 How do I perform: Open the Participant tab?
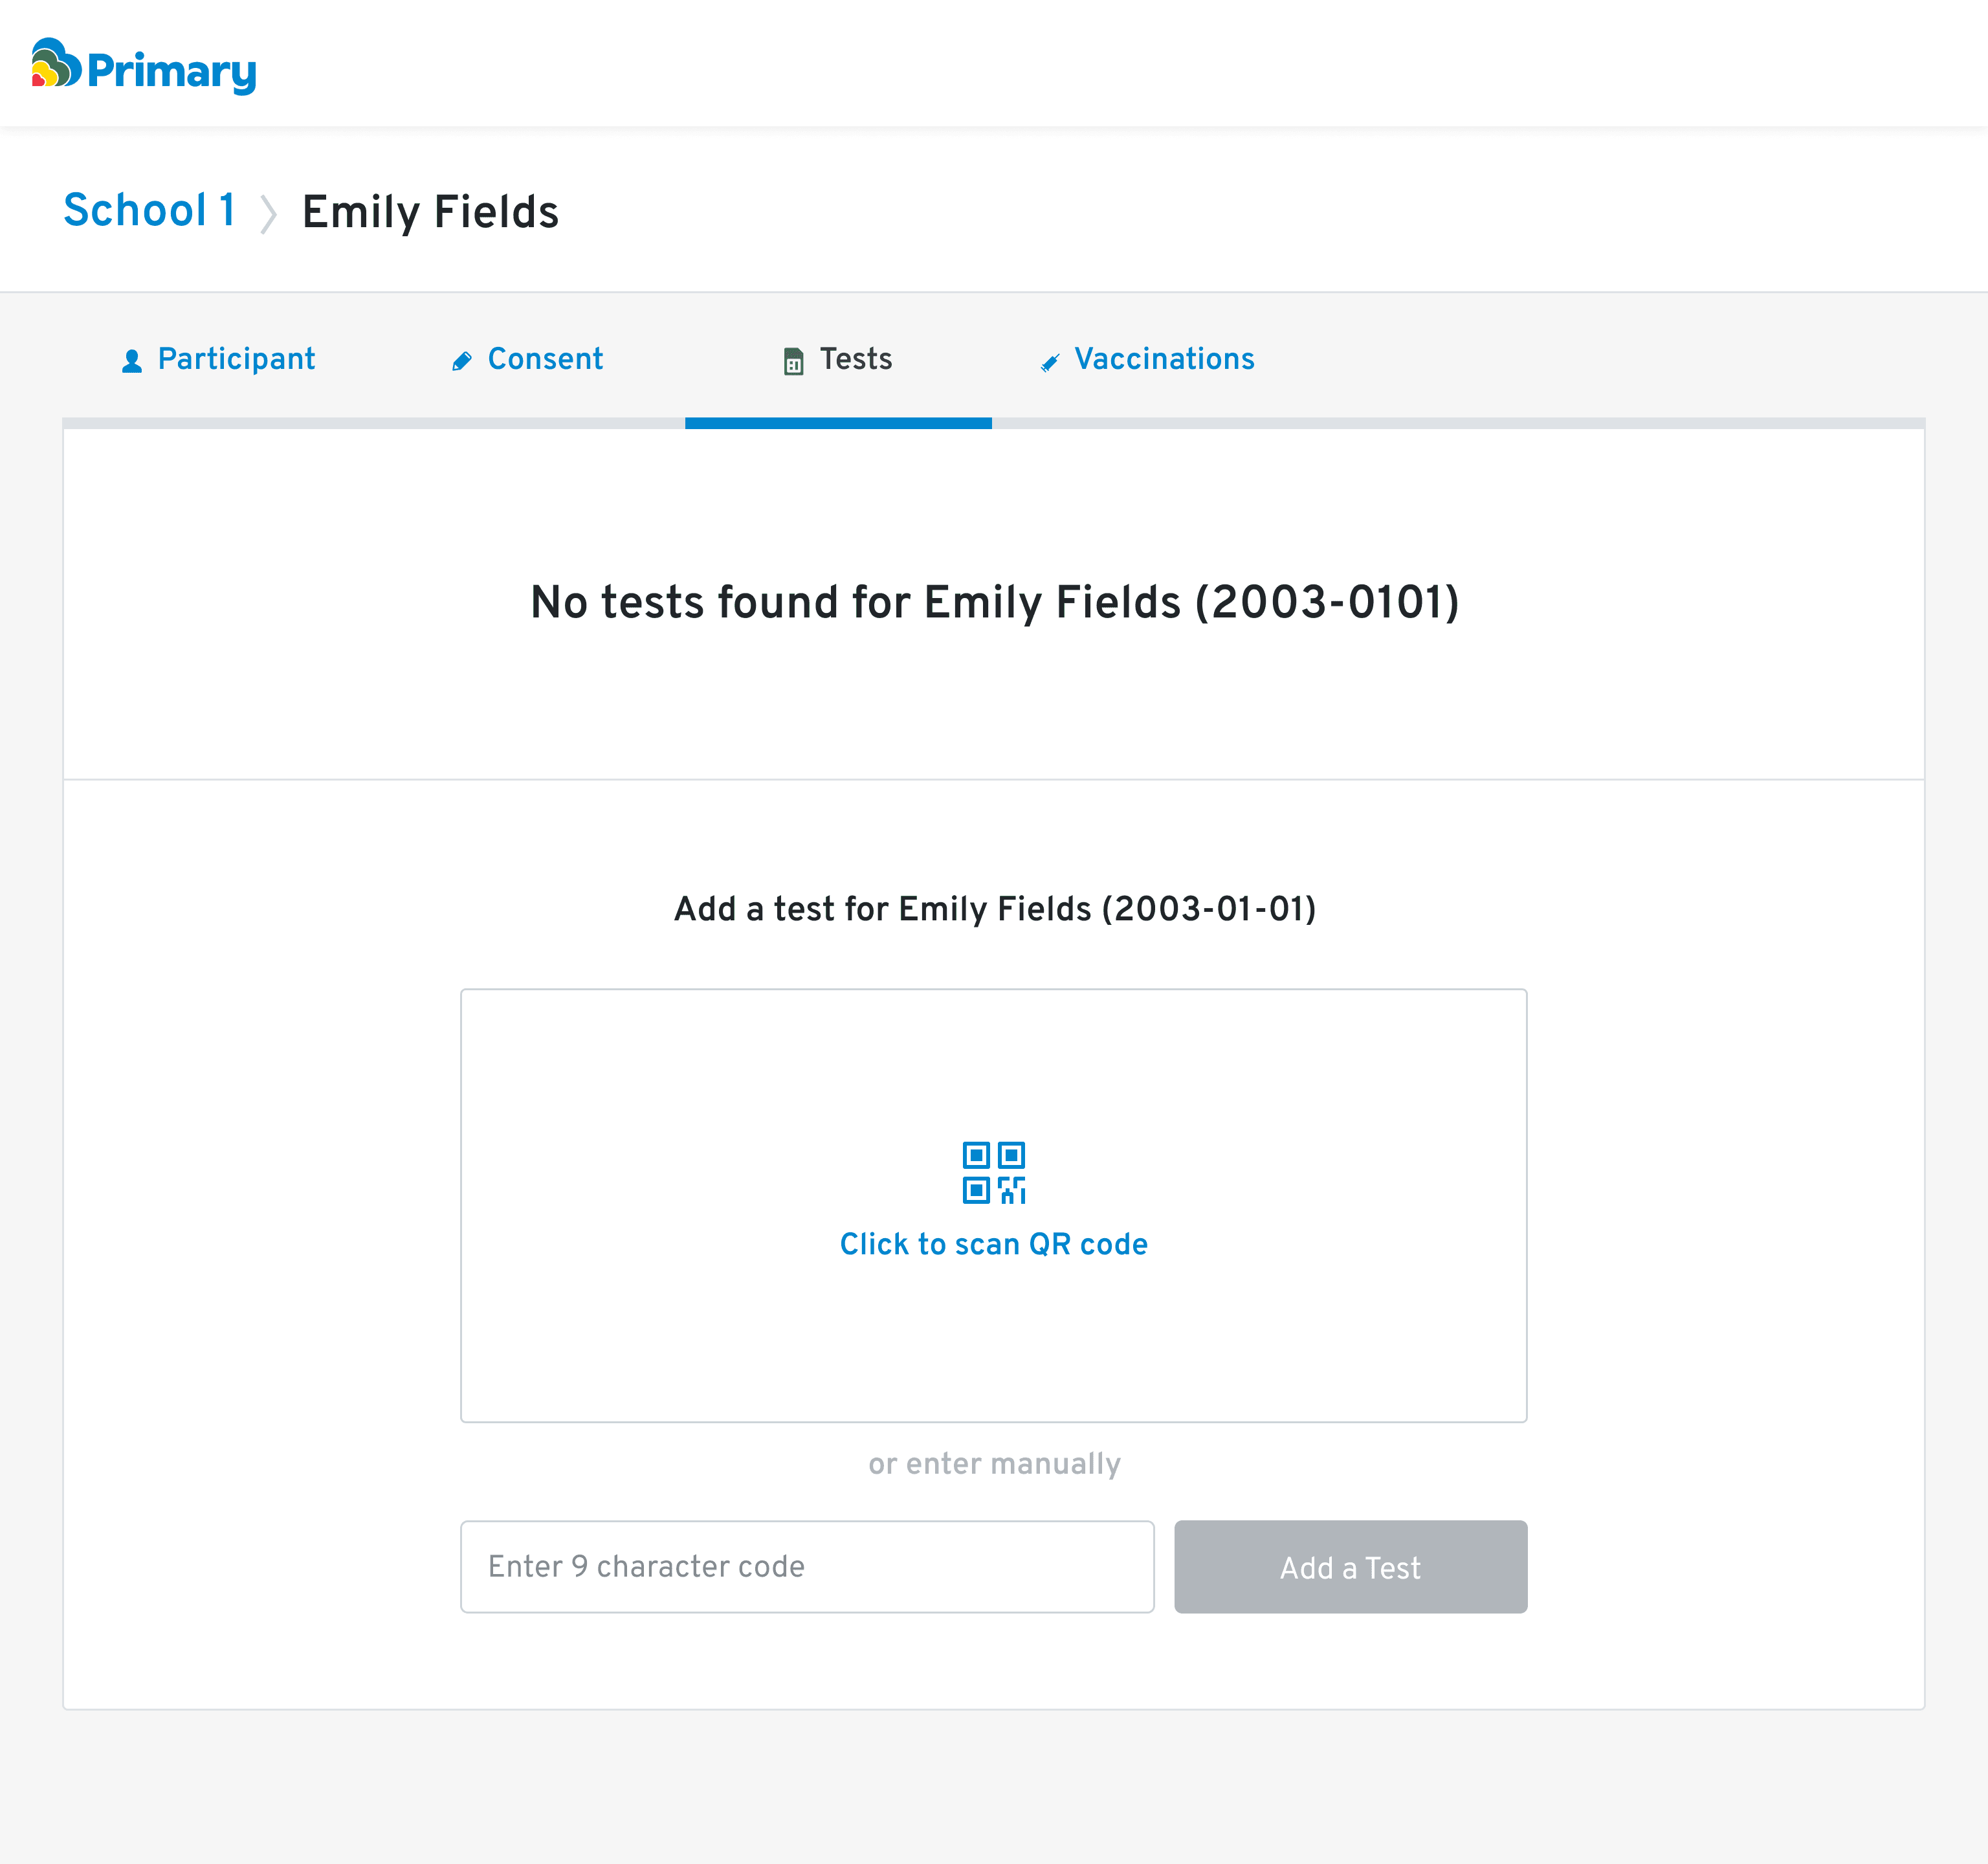point(236,359)
